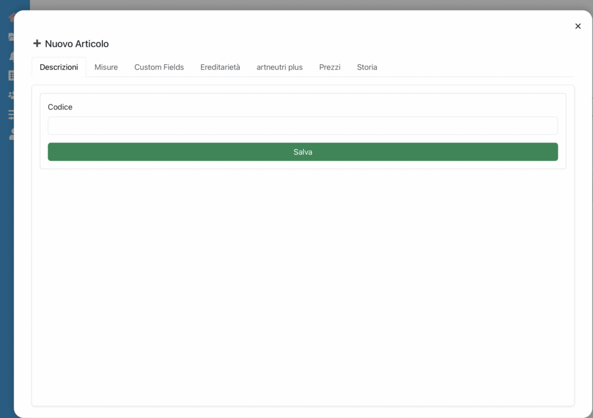This screenshot has width=593, height=418.
Task: Open the folder icon in sidebar
Action: [11, 37]
